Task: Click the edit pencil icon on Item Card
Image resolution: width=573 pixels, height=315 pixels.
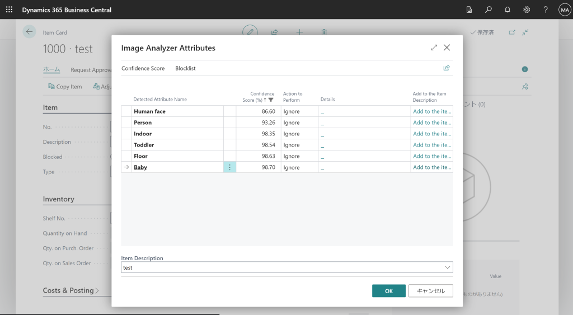Action: pyautogui.click(x=250, y=32)
